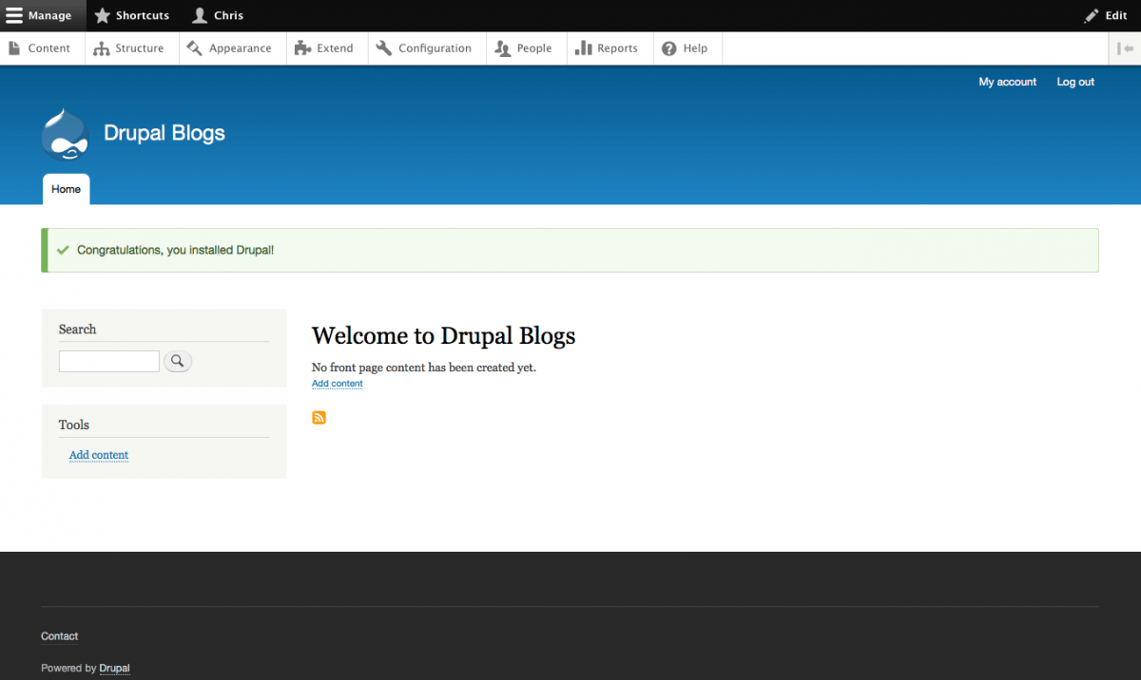Open the Content admin menu
The width and height of the screenshot is (1141, 680).
(40, 48)
